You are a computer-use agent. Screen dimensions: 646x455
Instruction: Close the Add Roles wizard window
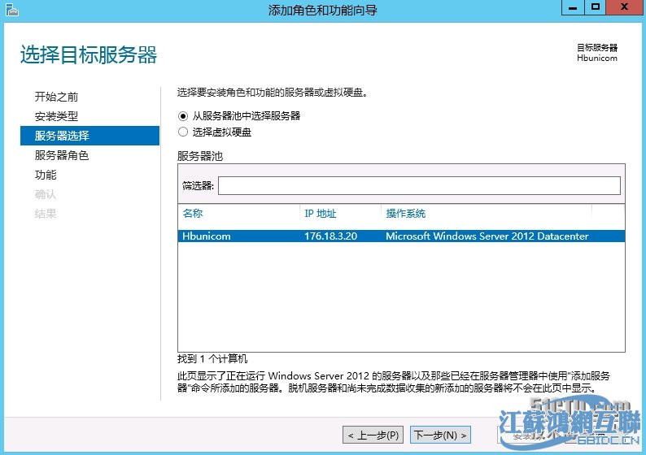(x=625, y=7)
